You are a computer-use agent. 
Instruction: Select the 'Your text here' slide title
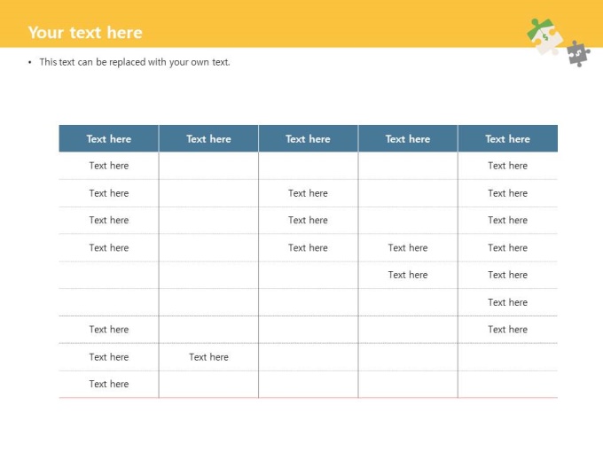(x=85, y=33)
